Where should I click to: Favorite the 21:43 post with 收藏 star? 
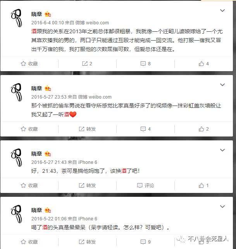pos(29,185)
